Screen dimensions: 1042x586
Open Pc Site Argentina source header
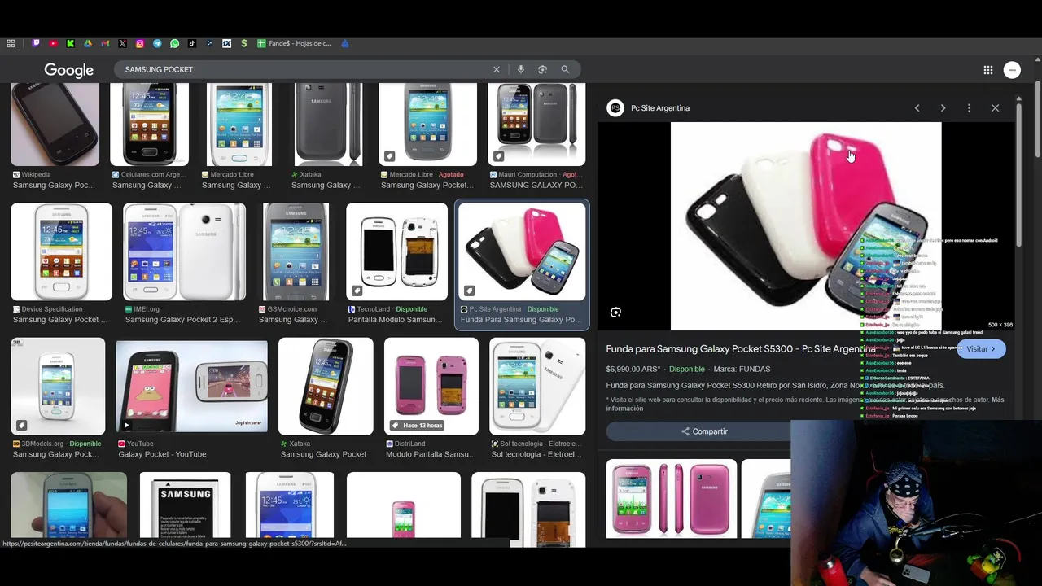coord(649,107)
